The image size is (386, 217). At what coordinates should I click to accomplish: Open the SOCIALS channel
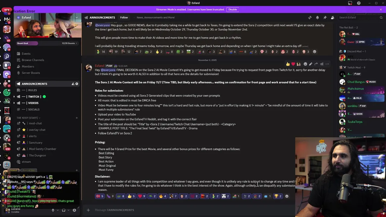click(x=48, y=109)
